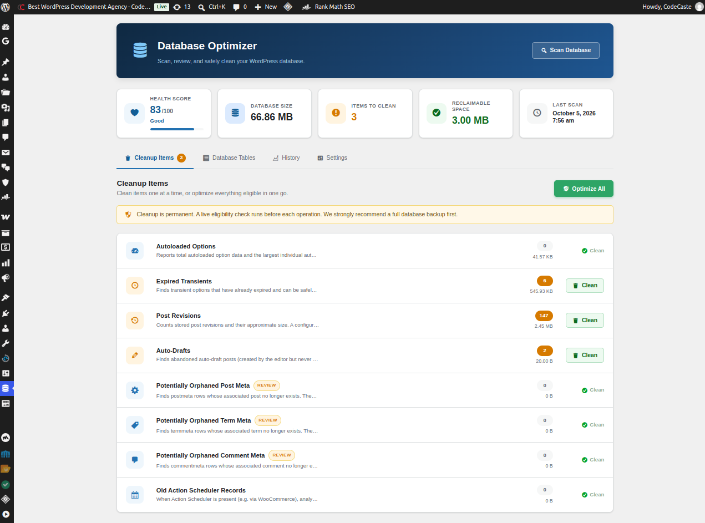Click the 66.86 MB database size value
This screenshot has height=523, width=705.
tap(272, 117)
